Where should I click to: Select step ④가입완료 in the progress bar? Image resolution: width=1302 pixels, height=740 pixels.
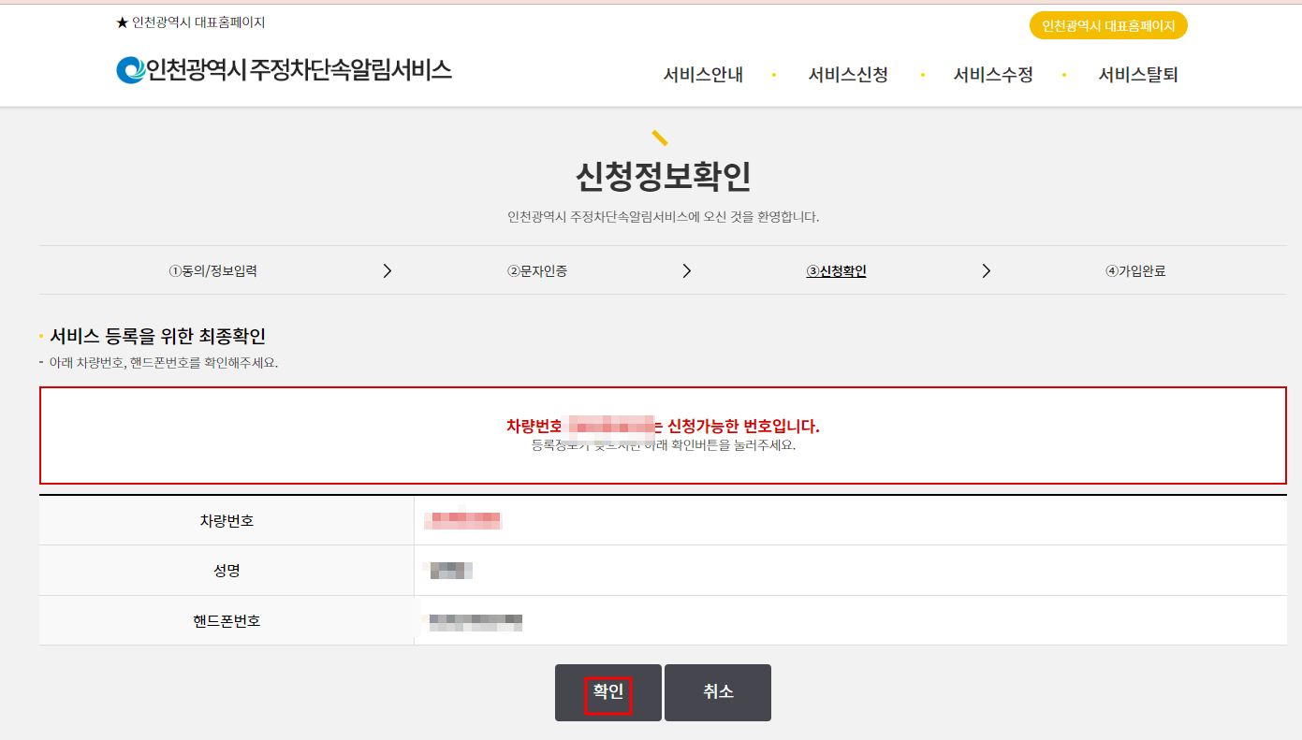click(1136, 270)
